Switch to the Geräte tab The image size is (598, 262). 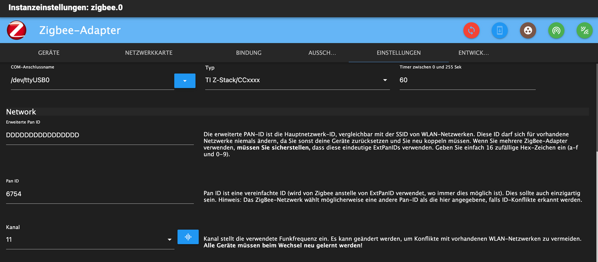49,53
